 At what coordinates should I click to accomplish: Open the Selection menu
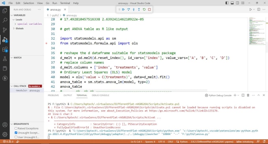point(28,3)
